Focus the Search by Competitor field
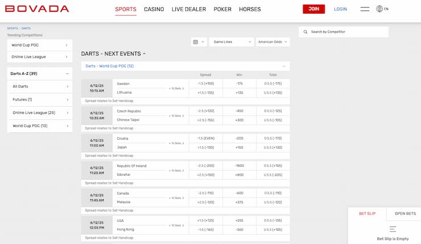 pyautogui.click(x=344, y=32)
